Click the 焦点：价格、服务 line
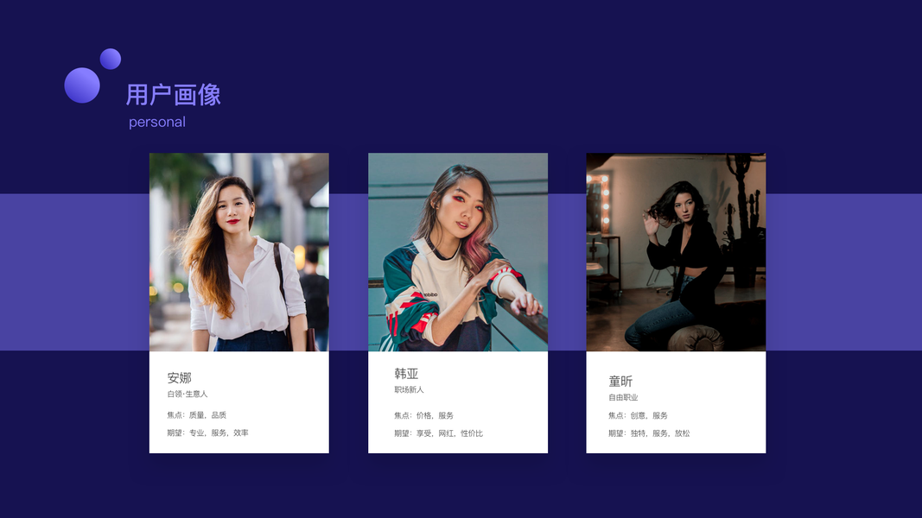The width and height of the screenshot is (922, 518). coord(423,416)
